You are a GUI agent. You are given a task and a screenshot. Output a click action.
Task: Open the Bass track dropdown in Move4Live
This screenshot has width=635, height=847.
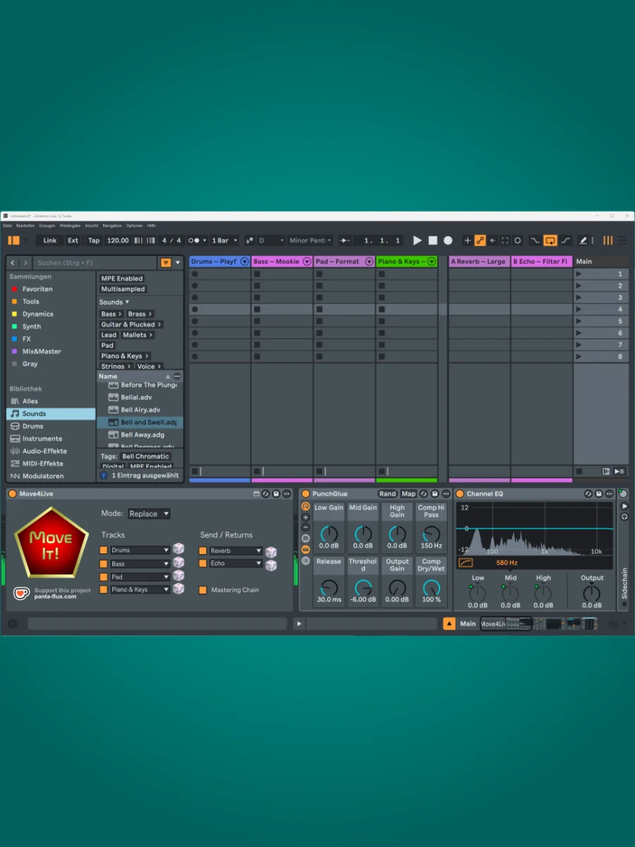140,563
